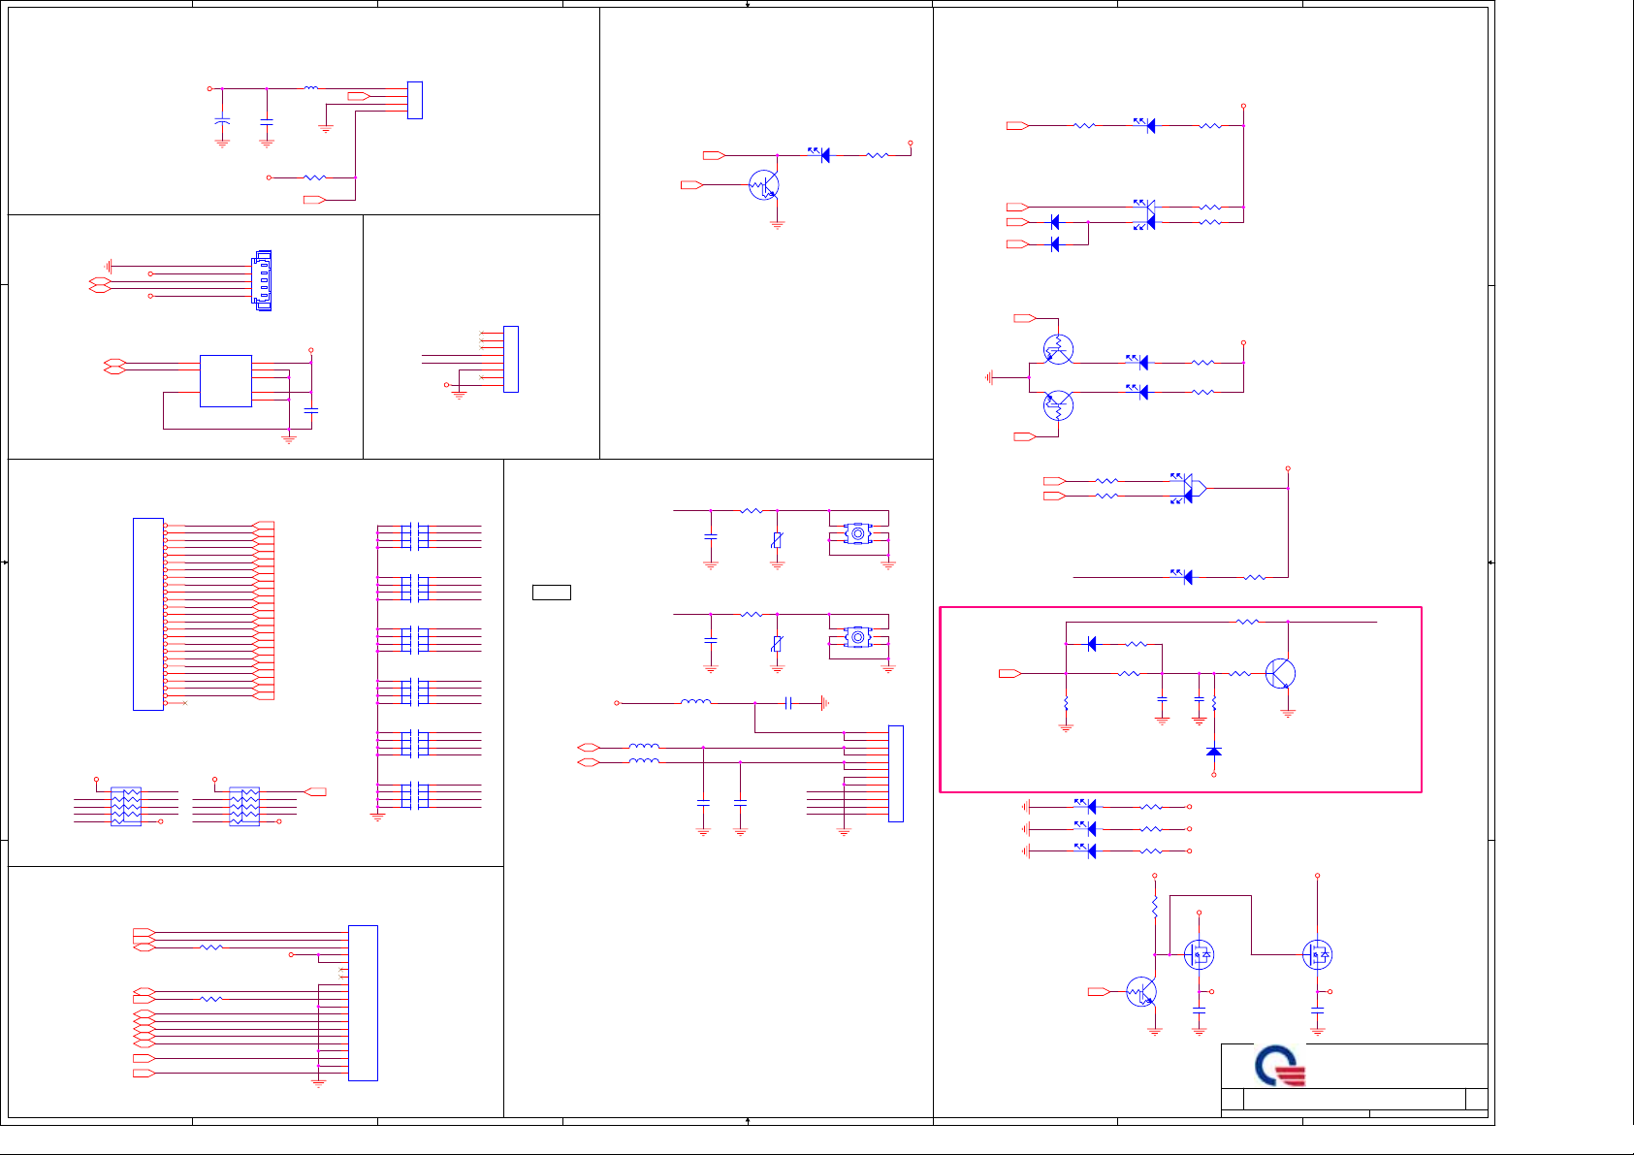Select the dual LED with merged output
Viewport: 1634px width, 1155px height.
tap(1188, 488)
